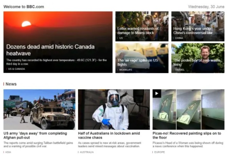The height and width of the screenshot is (166, 228).
Task: Click the US tag under the Miami story
Action: (121, 38)
